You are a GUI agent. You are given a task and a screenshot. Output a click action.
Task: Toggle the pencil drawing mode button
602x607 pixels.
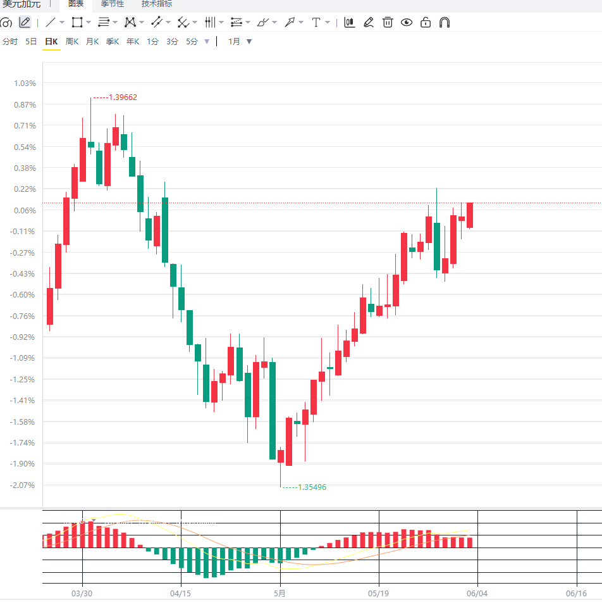pyautogui.click(x=25, y=22)
